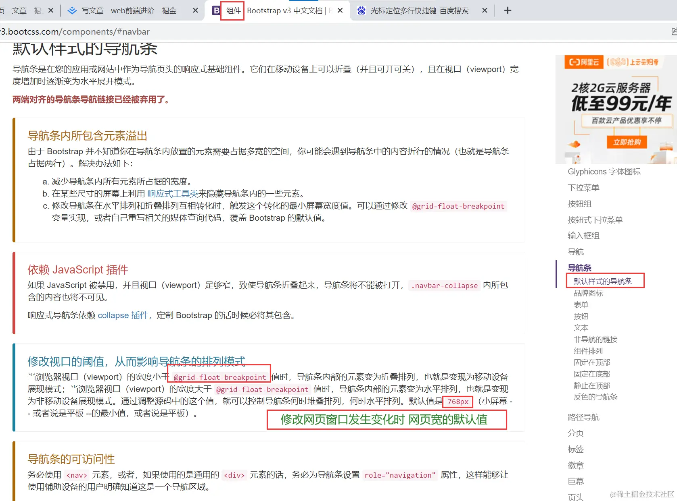Image resolution: width=677 pixels, height=501 pixels.
Task: Go to 按钮组 in sidebar
Action: tap(579, 204)
